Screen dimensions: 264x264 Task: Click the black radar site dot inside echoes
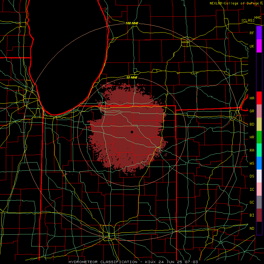click(132, 132)
